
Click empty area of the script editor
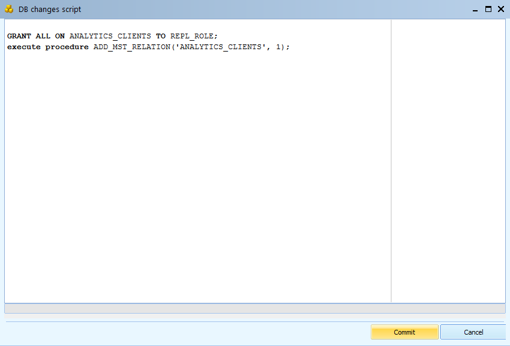198,180
